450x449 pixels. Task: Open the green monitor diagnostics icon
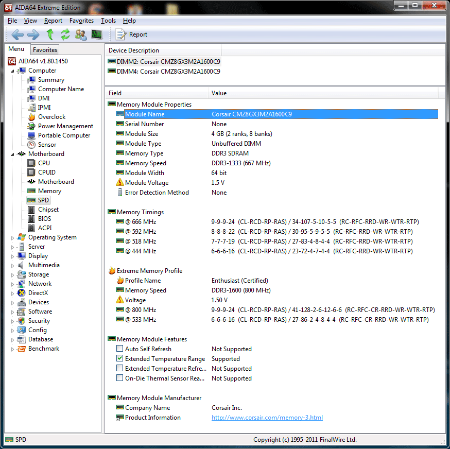point(97,34)
